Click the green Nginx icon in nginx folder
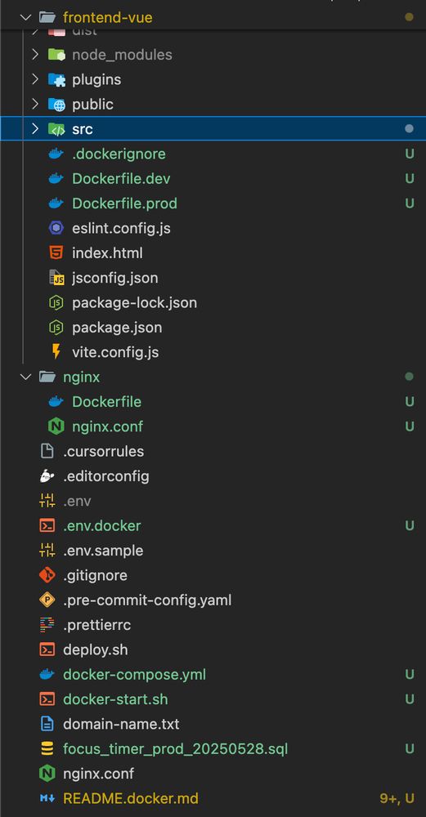 click(x=56, y=426)
